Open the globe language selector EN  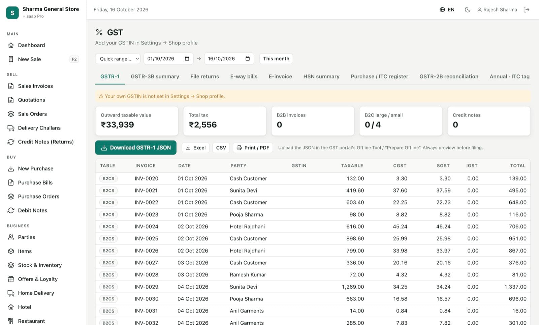447,9
